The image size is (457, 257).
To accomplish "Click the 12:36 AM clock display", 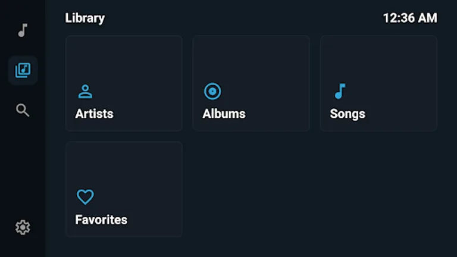I will click(x=409, y=18).
